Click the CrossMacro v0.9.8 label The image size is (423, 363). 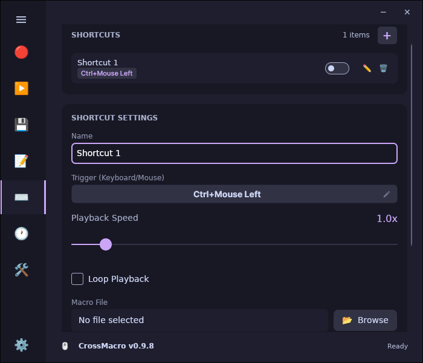click(x=116, y=345)
